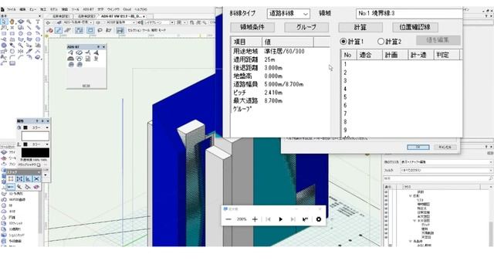
Task: Click the 判定 column header
Action: (446, 55)
